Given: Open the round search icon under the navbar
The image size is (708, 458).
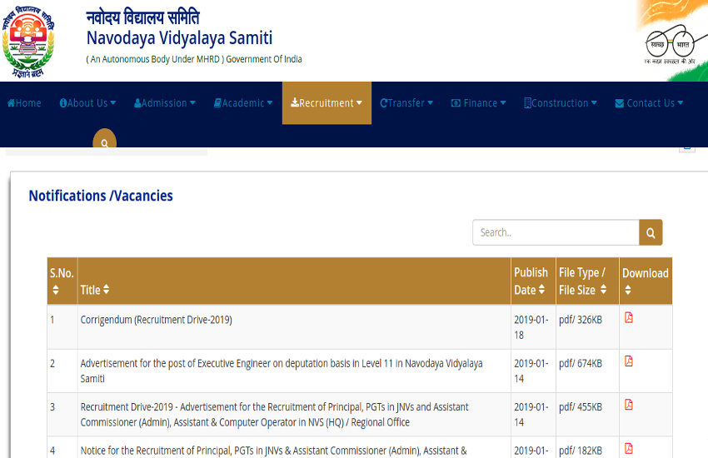Looking at the screenshot, I should 105,142.
